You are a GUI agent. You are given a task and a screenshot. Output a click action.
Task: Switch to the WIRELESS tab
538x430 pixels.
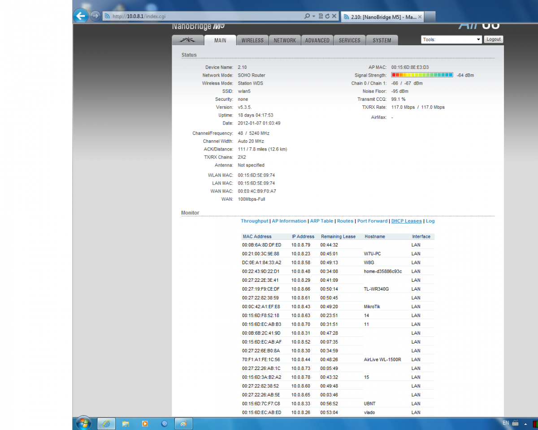coord(252,40)
